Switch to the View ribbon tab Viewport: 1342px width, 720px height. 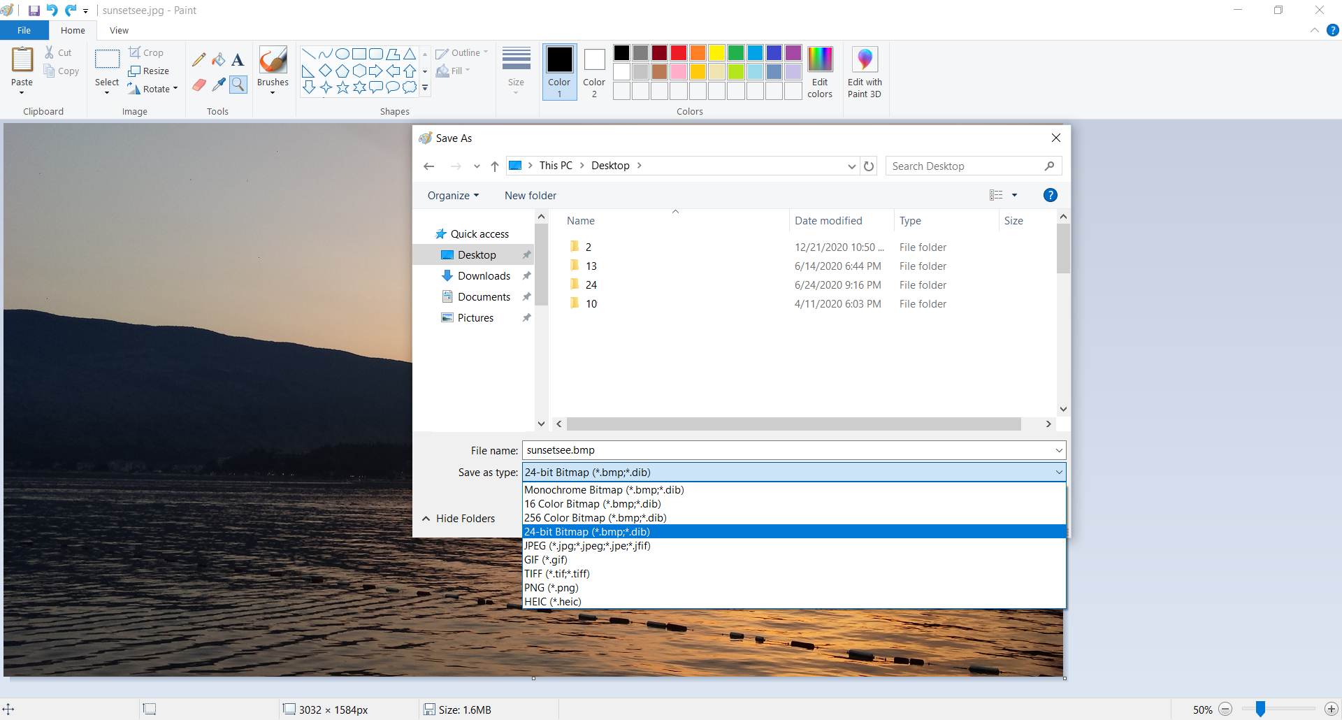click(119, 31)
